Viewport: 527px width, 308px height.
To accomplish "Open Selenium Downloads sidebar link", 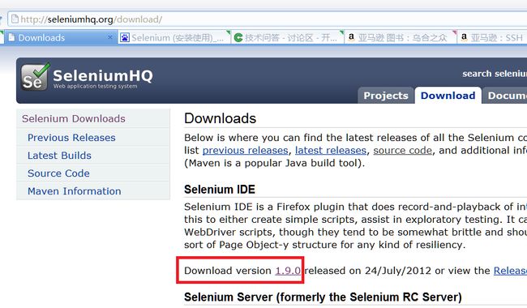I will [74, 118].
